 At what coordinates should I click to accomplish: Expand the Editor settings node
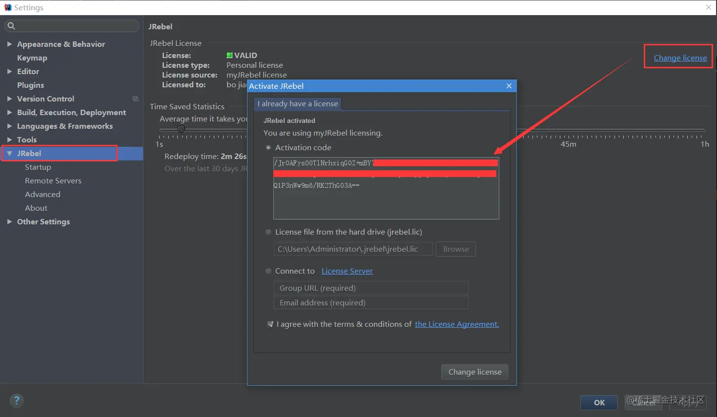[9, 71]
